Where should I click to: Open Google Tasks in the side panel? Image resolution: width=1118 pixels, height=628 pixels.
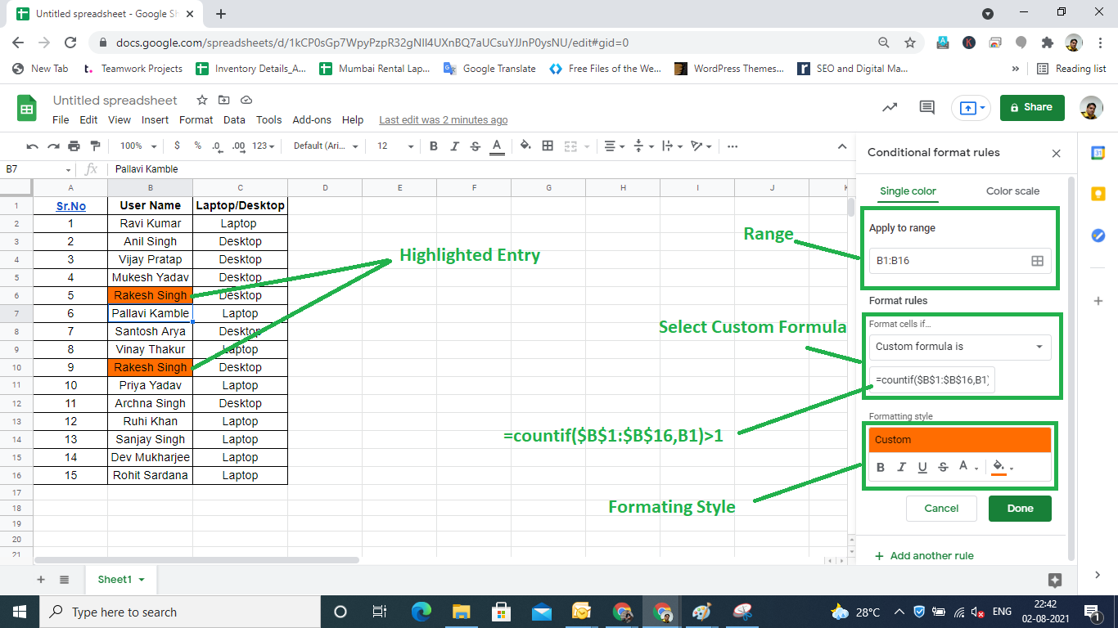pos(1098,235)
